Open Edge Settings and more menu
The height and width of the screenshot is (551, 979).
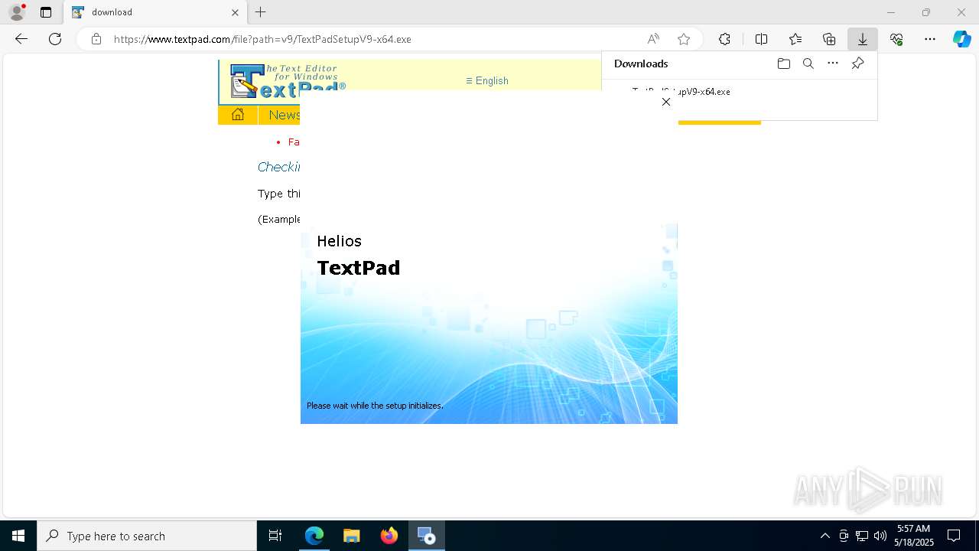(930, 39)
